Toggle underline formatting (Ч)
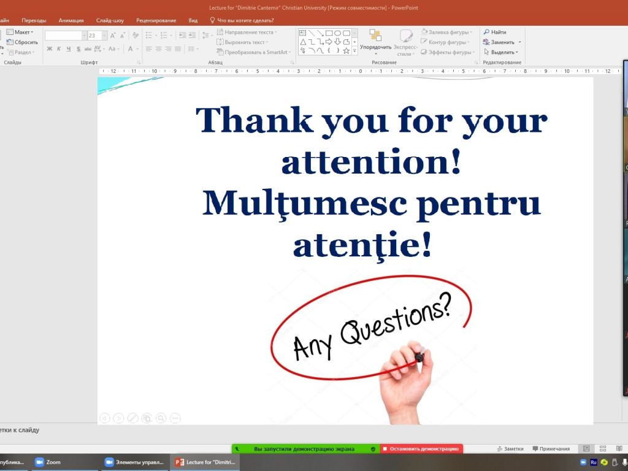This screenshot has width=628, height=471. tap(69, 49)
